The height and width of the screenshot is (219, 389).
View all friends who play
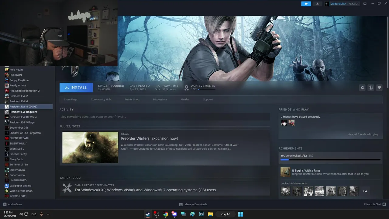[x=363, y=134]
